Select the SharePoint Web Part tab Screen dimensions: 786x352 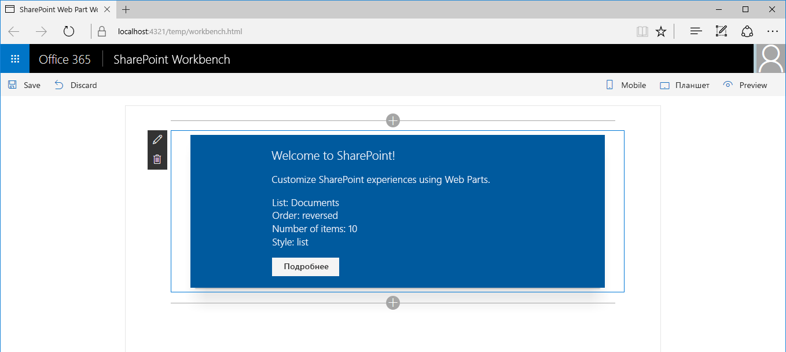(x=58, y=9)
